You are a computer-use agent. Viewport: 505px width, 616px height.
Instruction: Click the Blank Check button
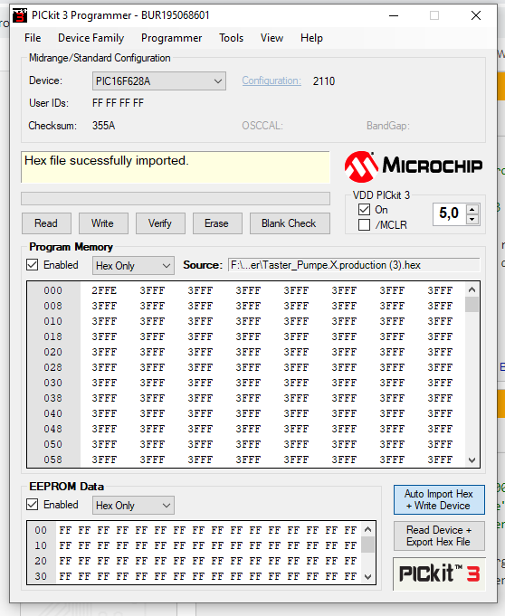pyautogui.click(x=290, y=223)
